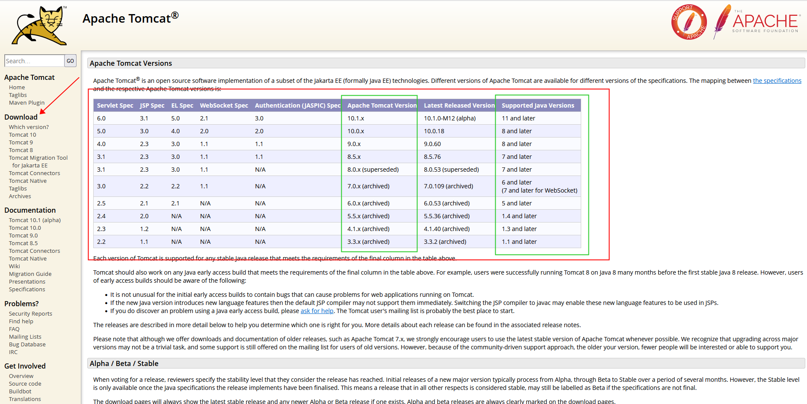Open the Specifications sidebar link
Image resolution: width=807 pixels, height=404 pixels.
tap(27, 289)
